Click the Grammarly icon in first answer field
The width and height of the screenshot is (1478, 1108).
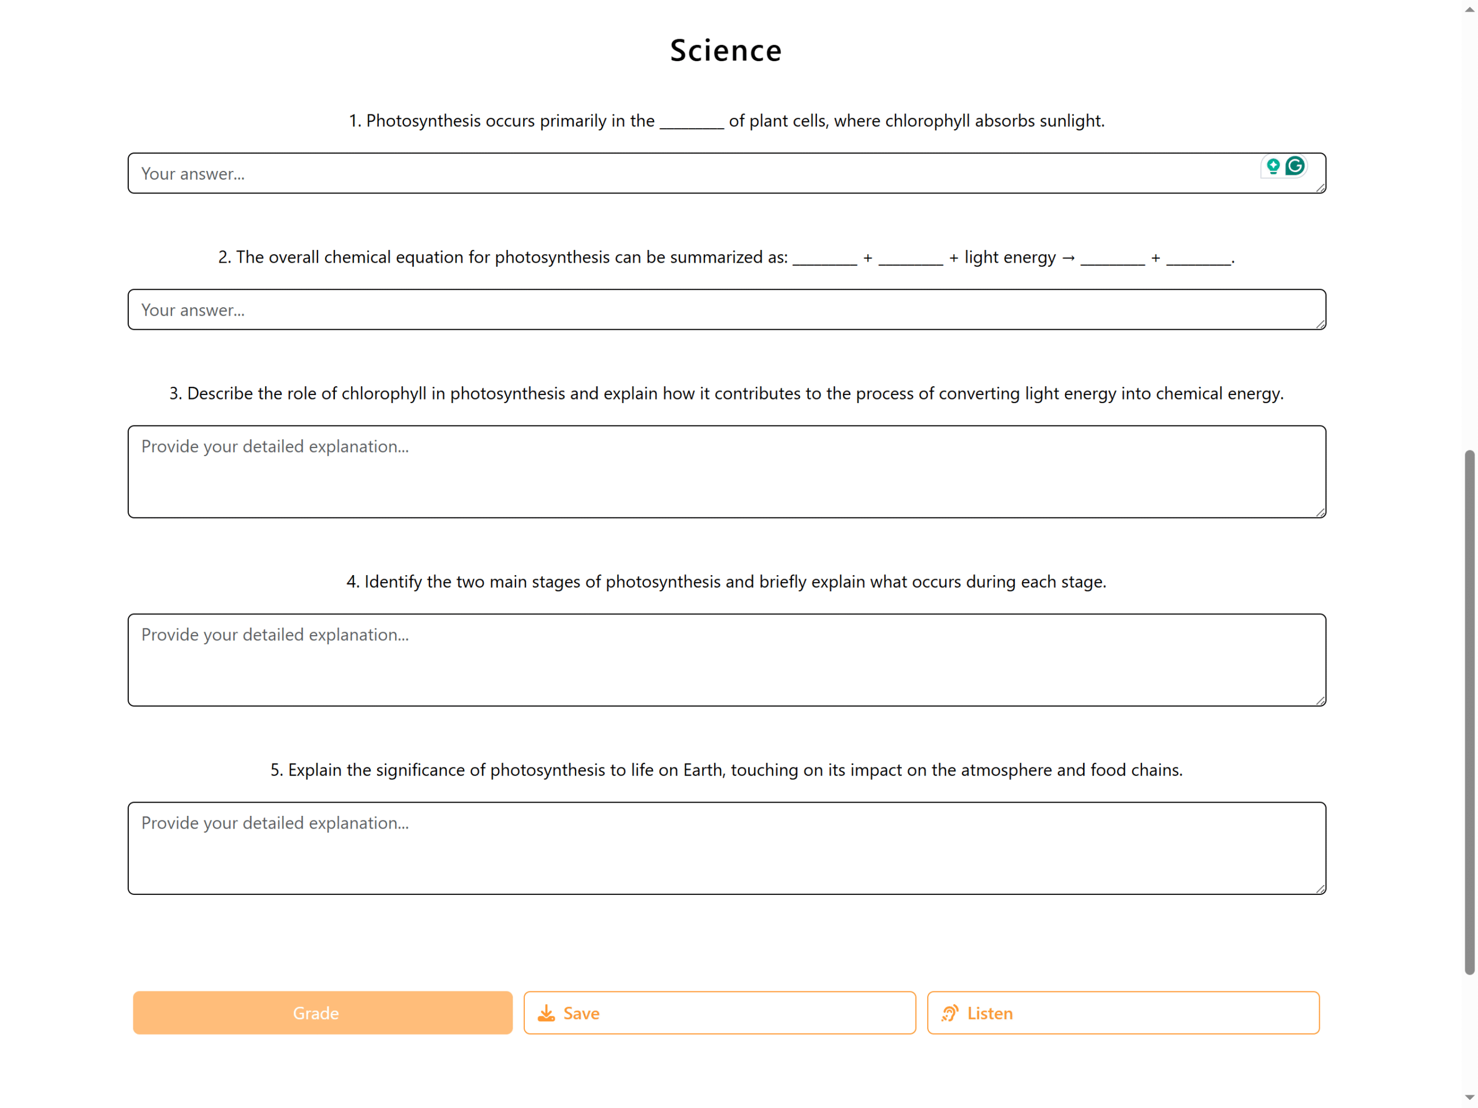(x=1295, y=166)
